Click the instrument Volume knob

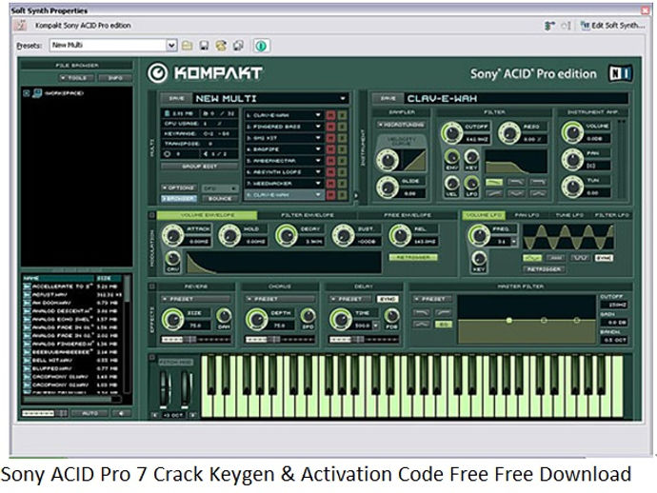click(572, 133)
